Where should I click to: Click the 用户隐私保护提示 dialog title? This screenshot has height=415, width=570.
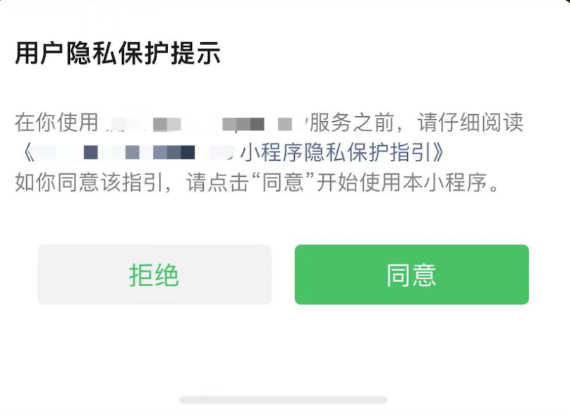tap(118, 54)
